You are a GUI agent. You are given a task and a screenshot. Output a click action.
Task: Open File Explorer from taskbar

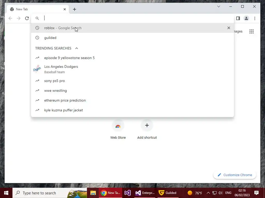coord(93,193)
